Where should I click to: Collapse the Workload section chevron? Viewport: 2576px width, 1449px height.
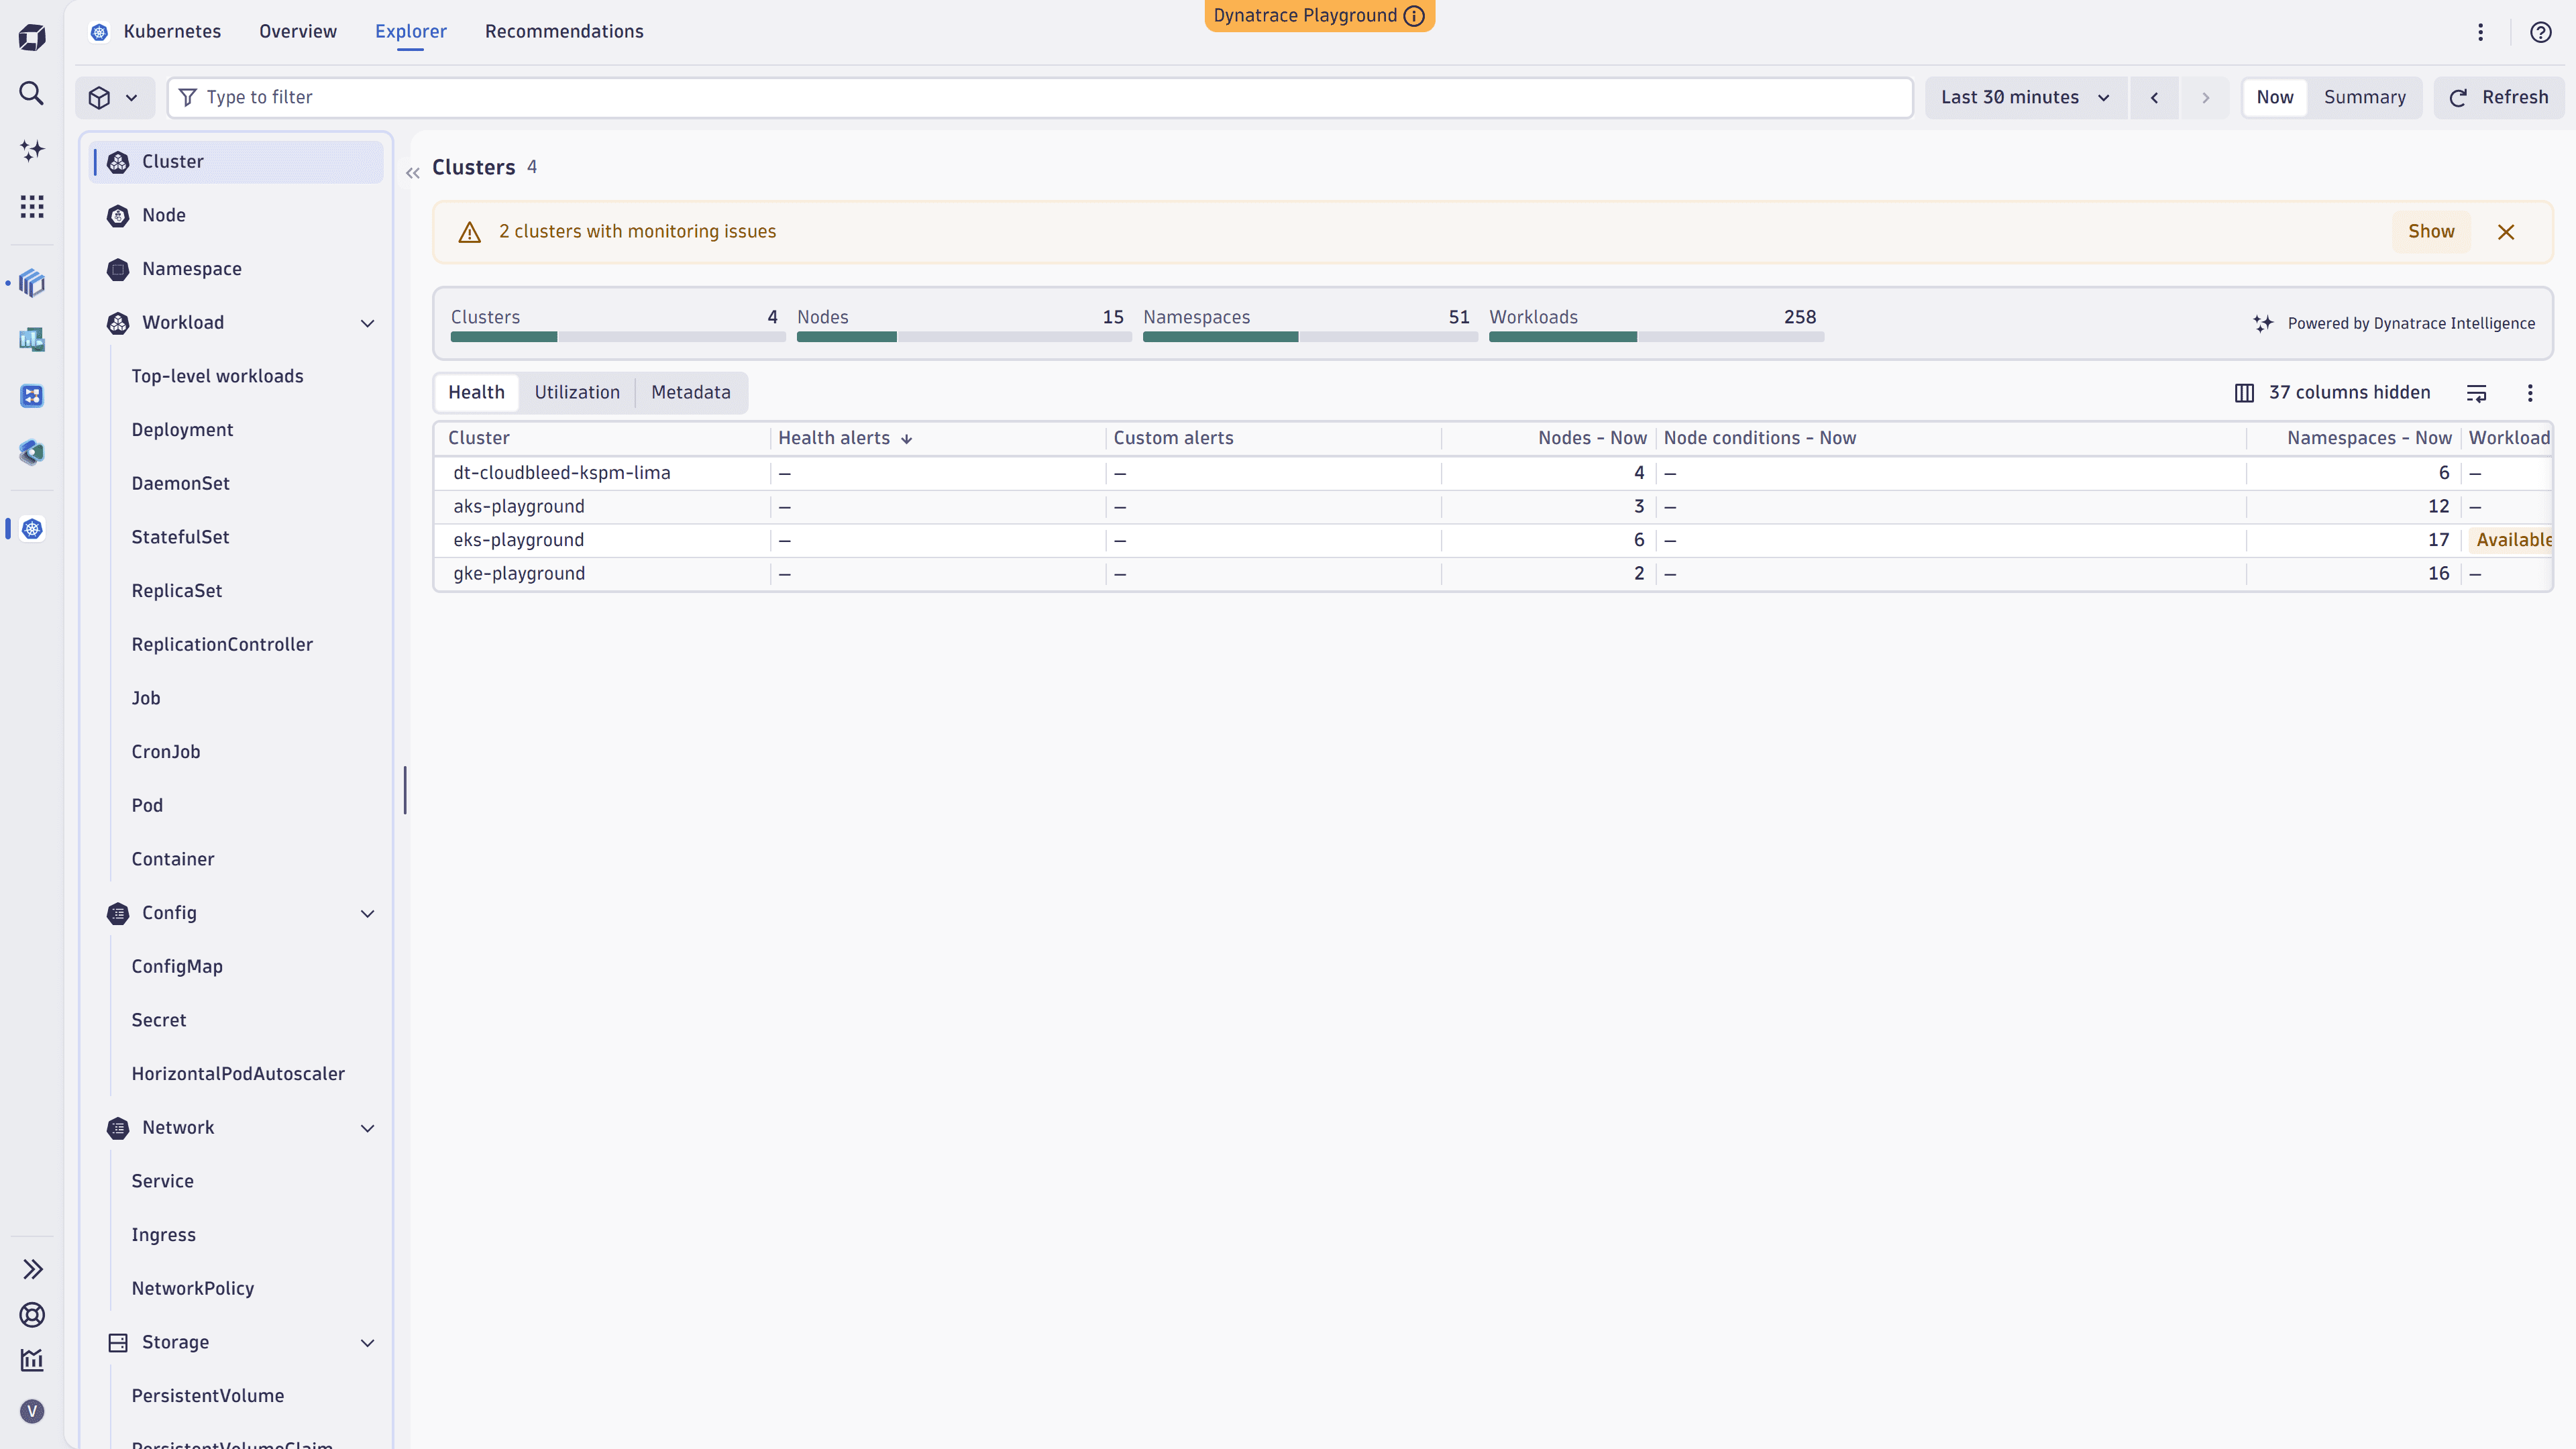coord(368,323)
